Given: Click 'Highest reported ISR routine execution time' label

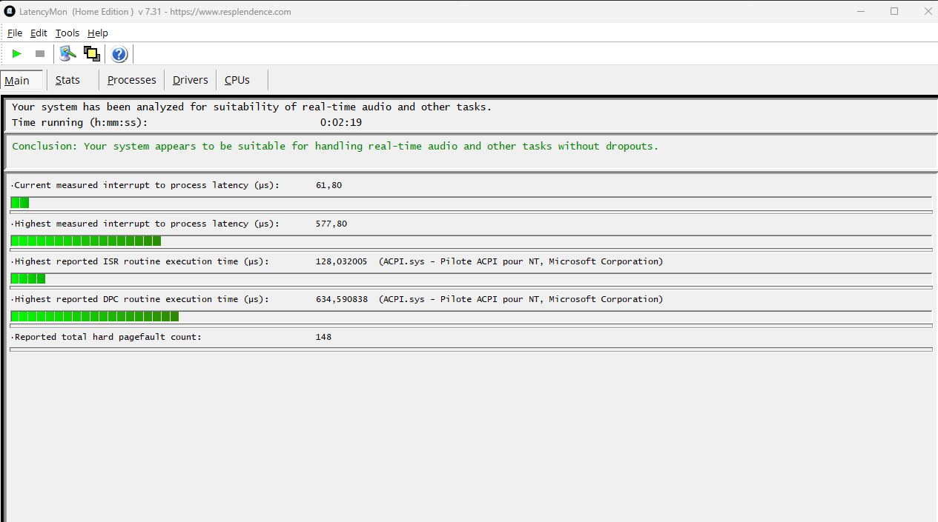Looking at the screenshot, I should (142, 261).
